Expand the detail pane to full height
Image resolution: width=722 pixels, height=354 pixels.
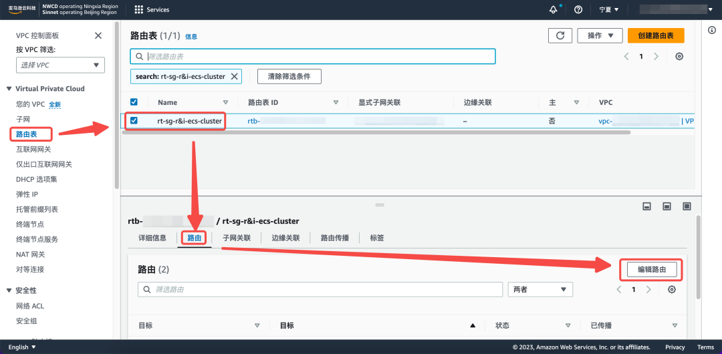[687, 206]
